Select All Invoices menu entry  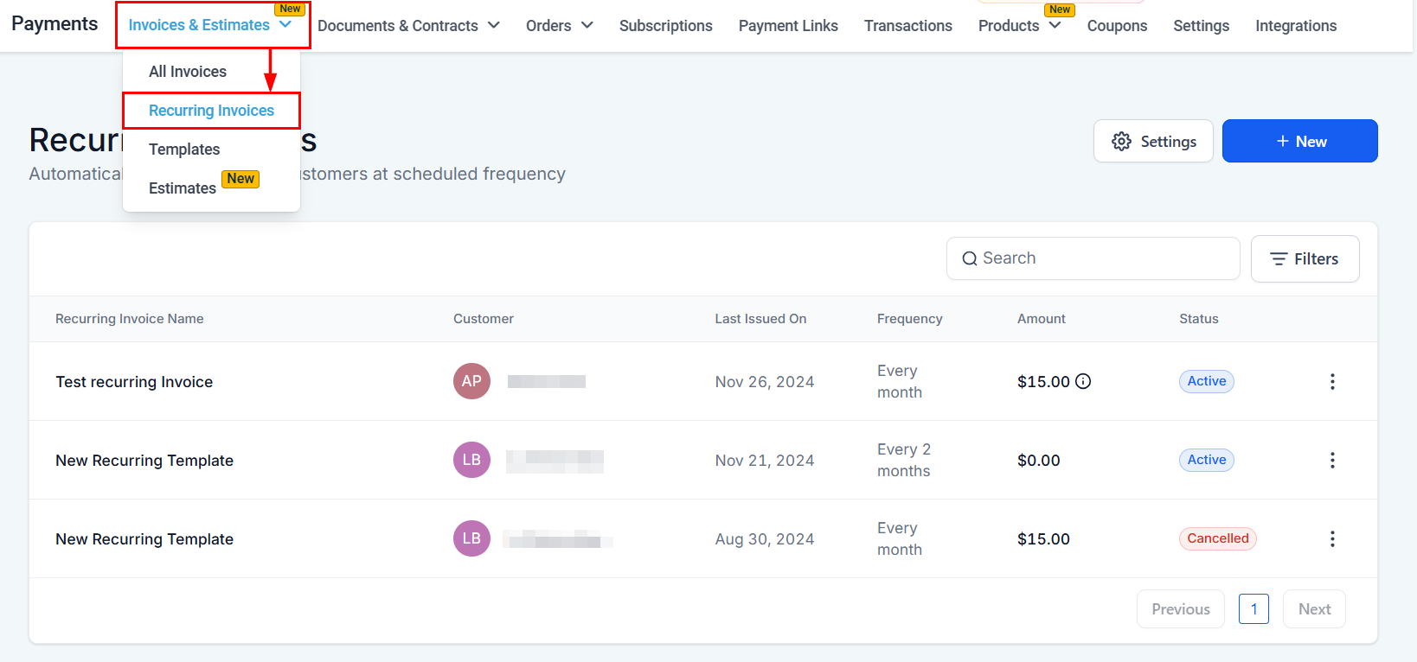tap(188, 72)
